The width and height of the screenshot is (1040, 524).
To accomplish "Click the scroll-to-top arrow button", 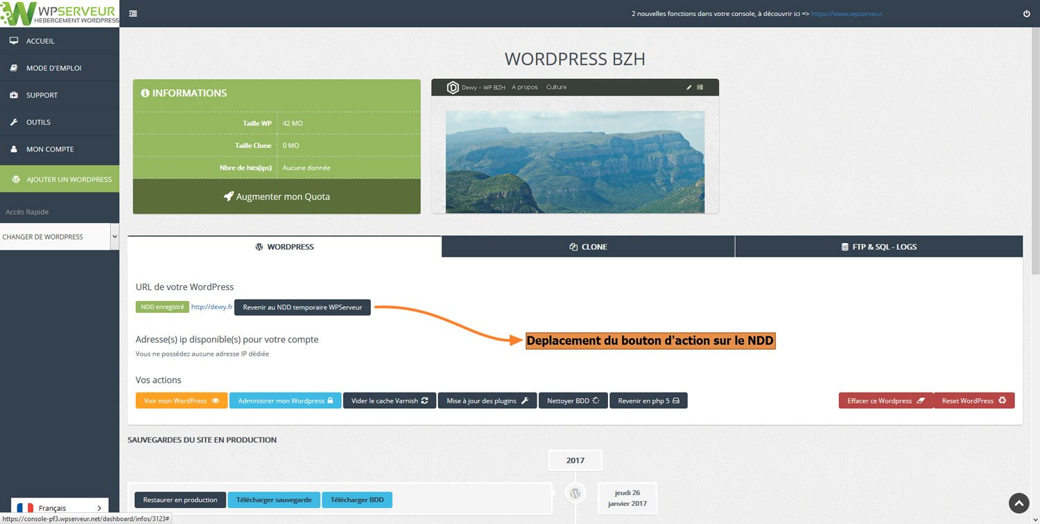I will click(1019, 503).
